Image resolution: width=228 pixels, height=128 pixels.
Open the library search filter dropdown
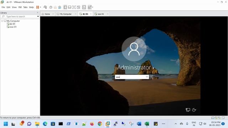38,16
